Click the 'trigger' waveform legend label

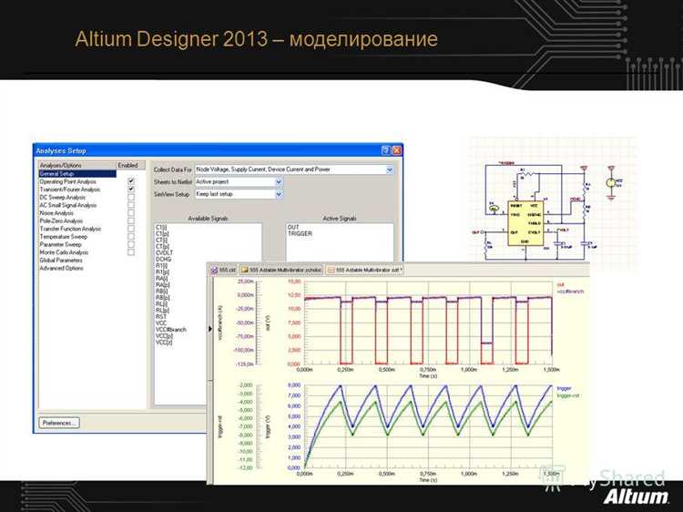coord(564,388)
